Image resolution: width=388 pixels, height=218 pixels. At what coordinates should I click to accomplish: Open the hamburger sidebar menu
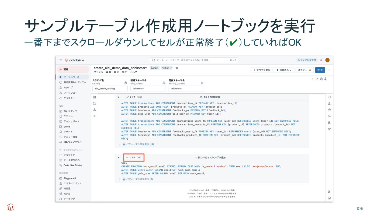[x=61, y=60]
